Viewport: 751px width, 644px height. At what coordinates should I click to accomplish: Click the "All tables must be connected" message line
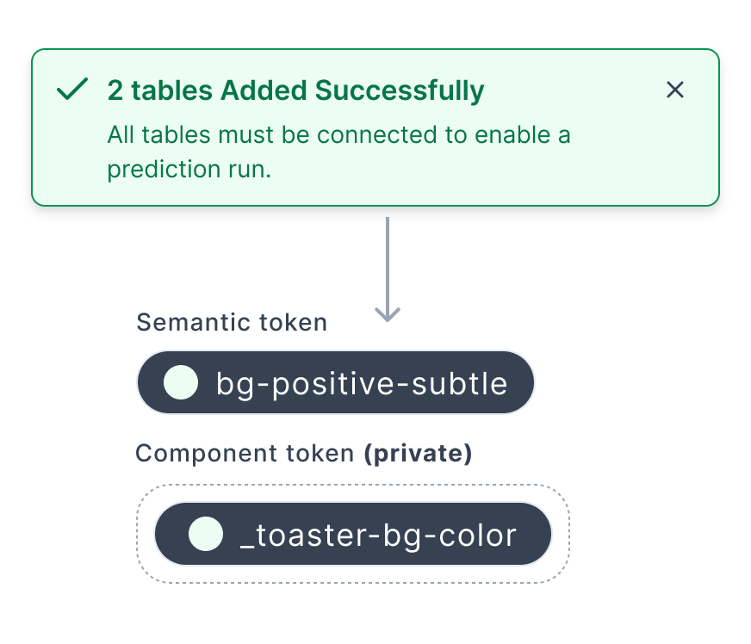[338, 135]
